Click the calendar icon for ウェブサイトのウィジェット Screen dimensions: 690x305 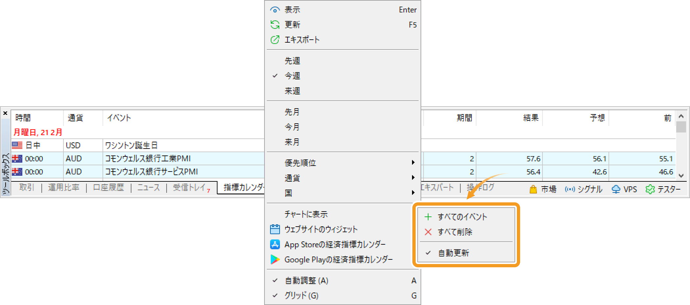[x=275, y=229]
